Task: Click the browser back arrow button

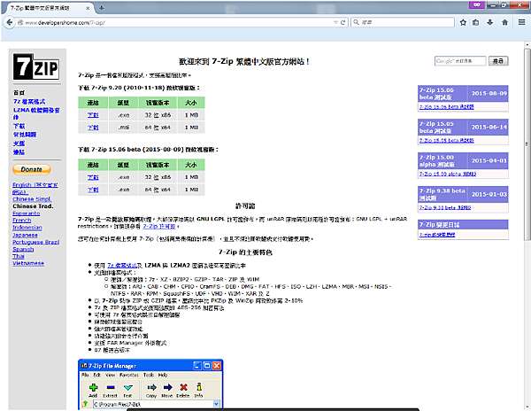Action: [10, 22]
